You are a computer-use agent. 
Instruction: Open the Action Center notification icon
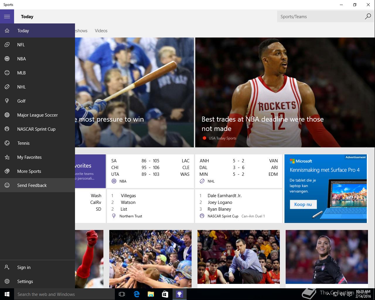click(350, 294)
